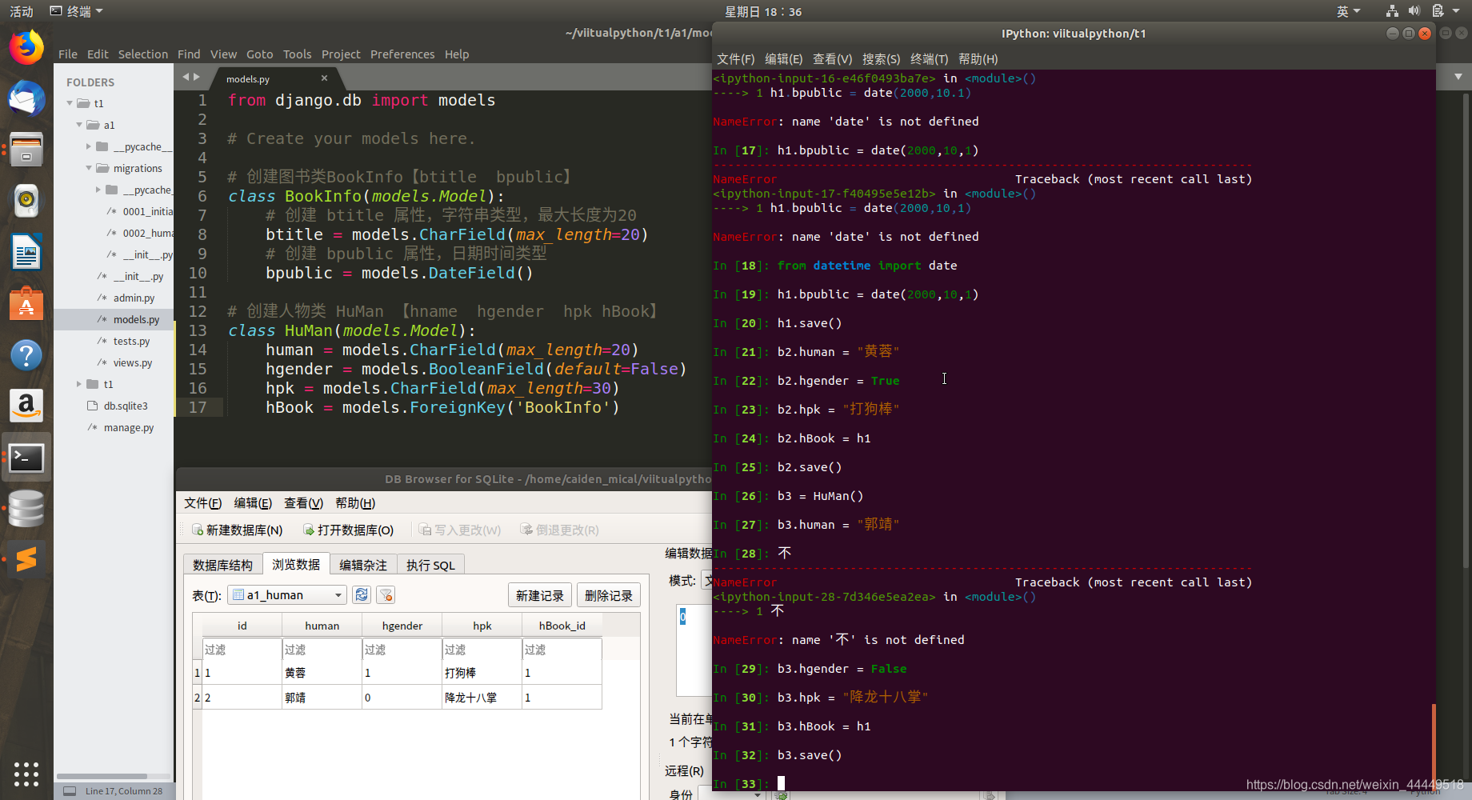Open the Help icon in the dock

coord(26,355)
